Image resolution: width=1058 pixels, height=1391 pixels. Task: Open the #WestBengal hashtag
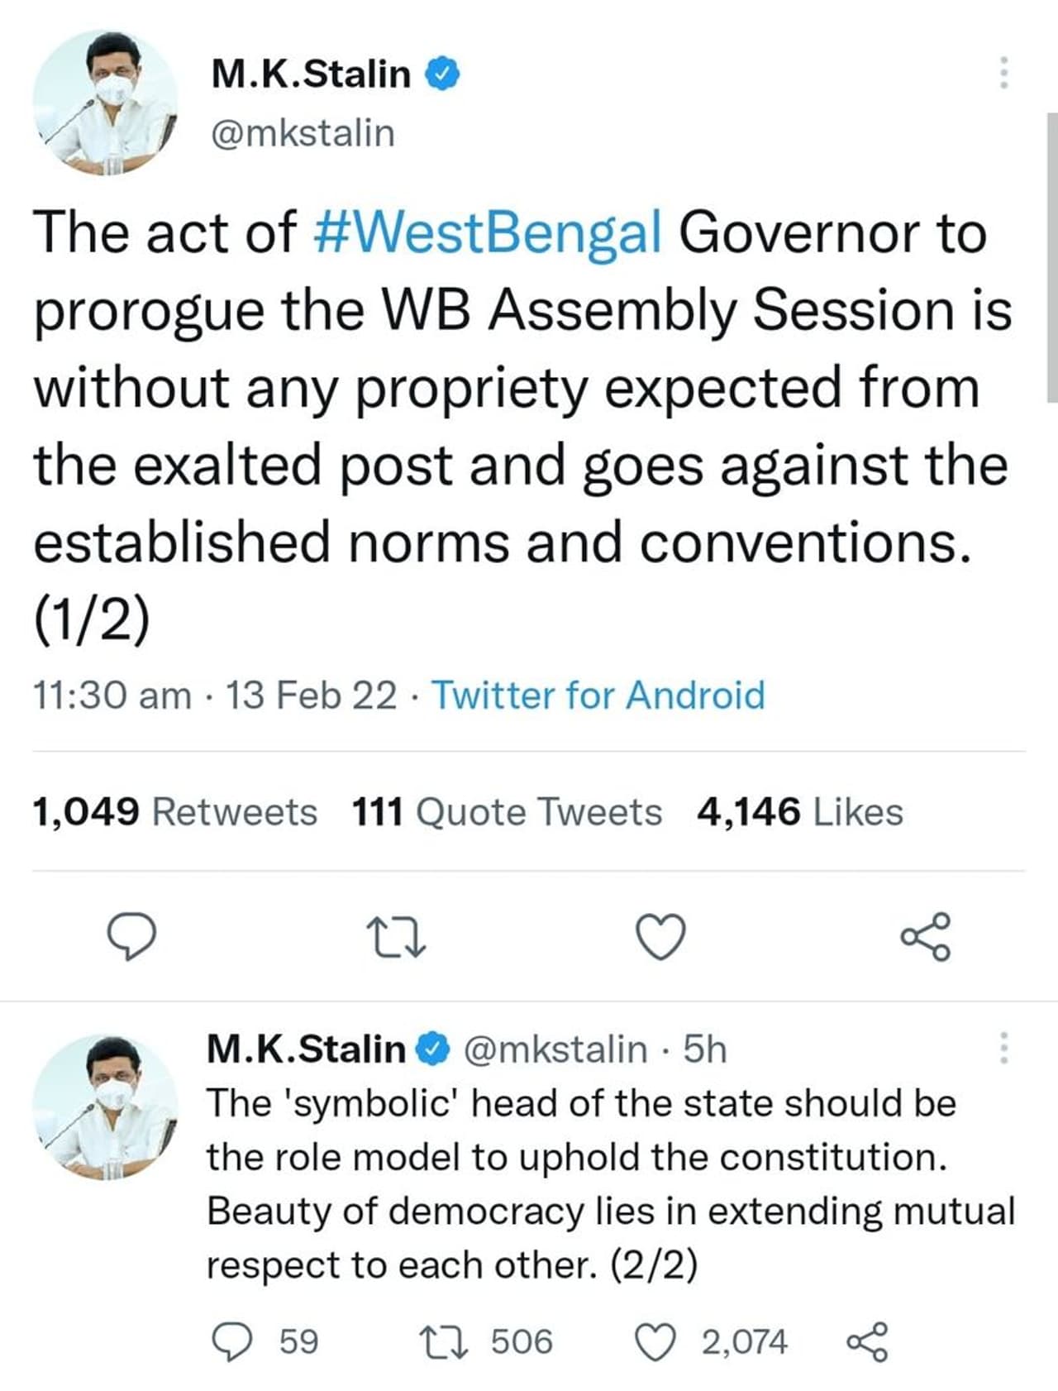tap(488, 232)
